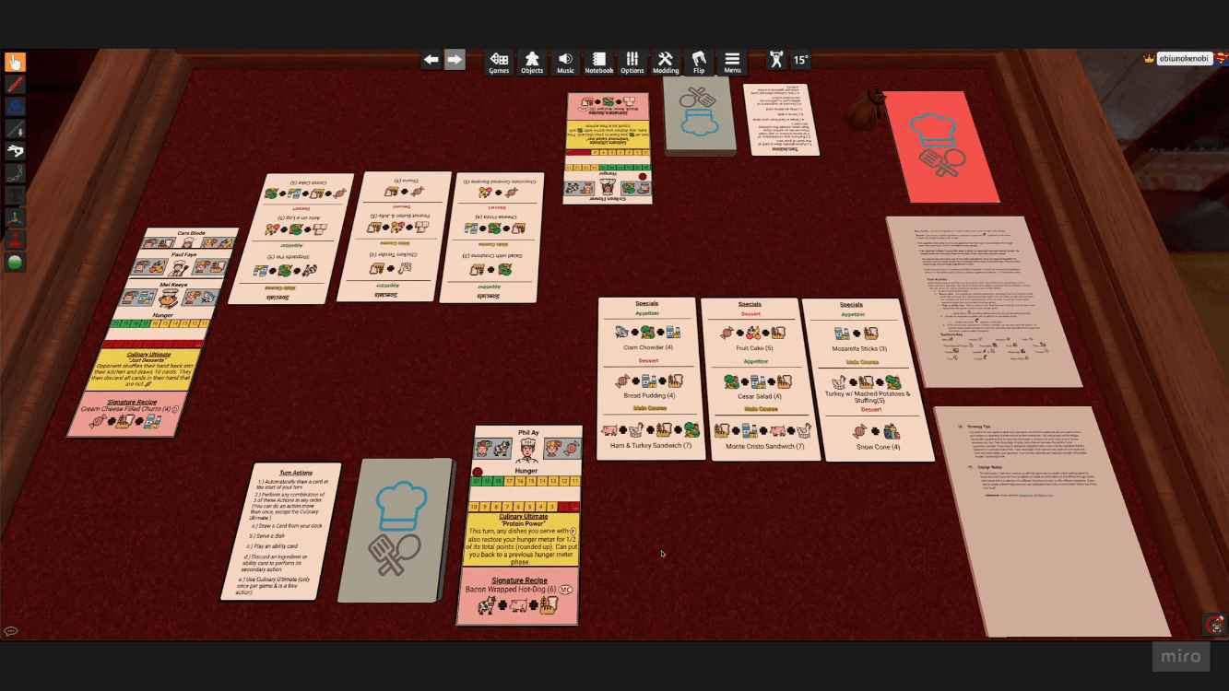Select the Text tool
This screenshot has width=1229, height=691.
(14, 194)
